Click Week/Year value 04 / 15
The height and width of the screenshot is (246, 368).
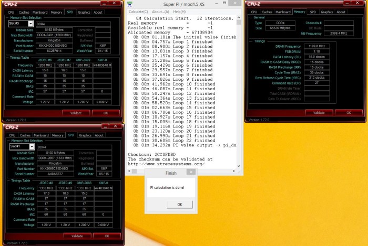click(x=103, y=51)
